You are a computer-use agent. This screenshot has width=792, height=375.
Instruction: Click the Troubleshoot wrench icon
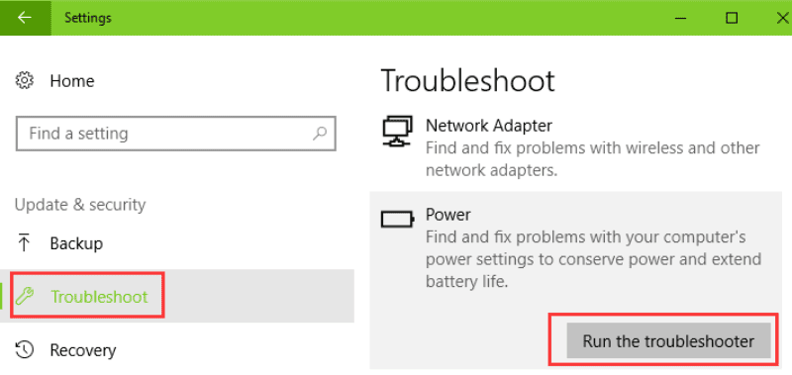pos(24,296)
